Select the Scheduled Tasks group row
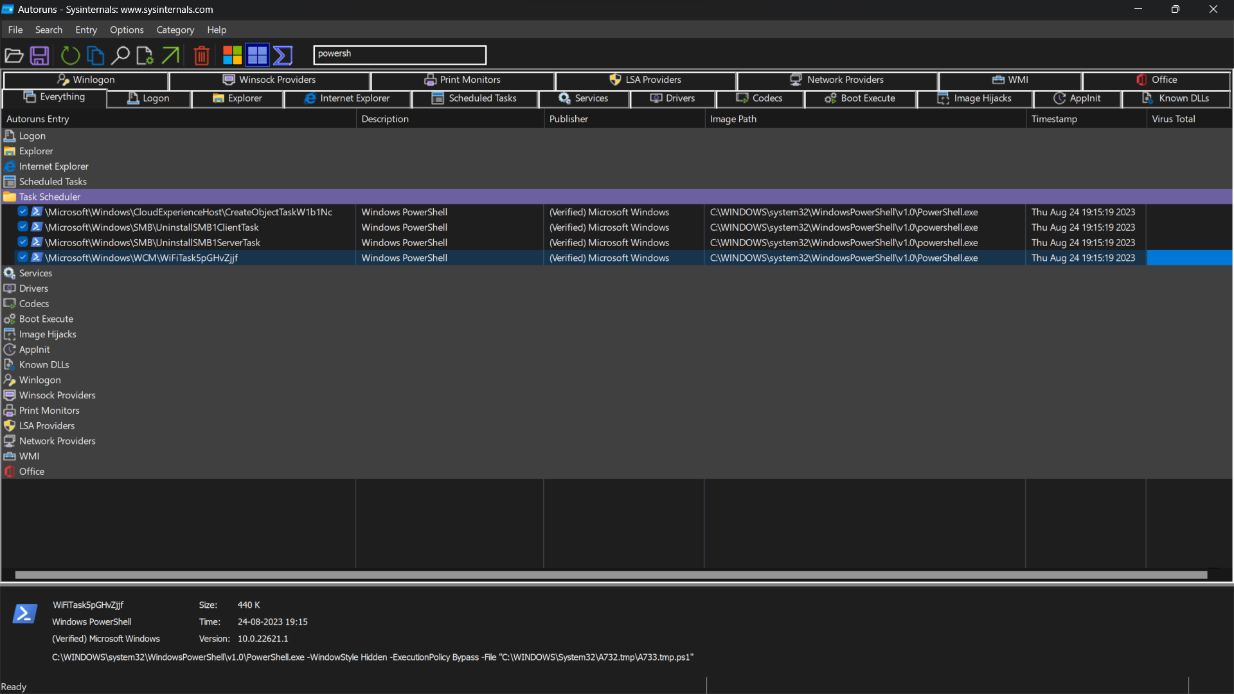Image resolution: width=1234 pixels, height=694 pixels. (617, 181)
